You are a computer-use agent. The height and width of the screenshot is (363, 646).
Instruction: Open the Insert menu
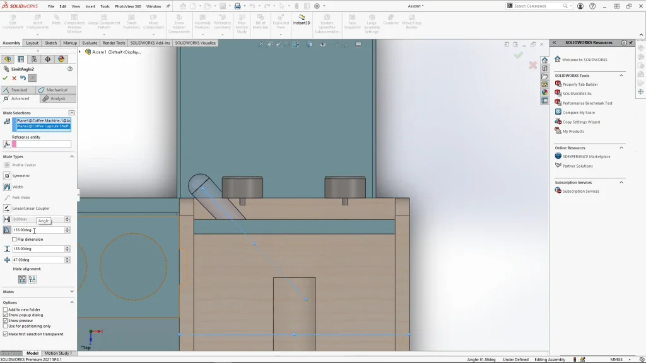click(x=90, y=6)
